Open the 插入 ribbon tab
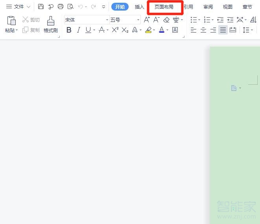The image size is (260, 224). tap(140, 7)
